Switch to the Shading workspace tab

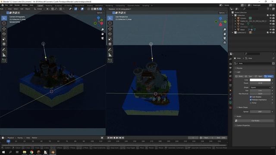click(x=90, y=6)
